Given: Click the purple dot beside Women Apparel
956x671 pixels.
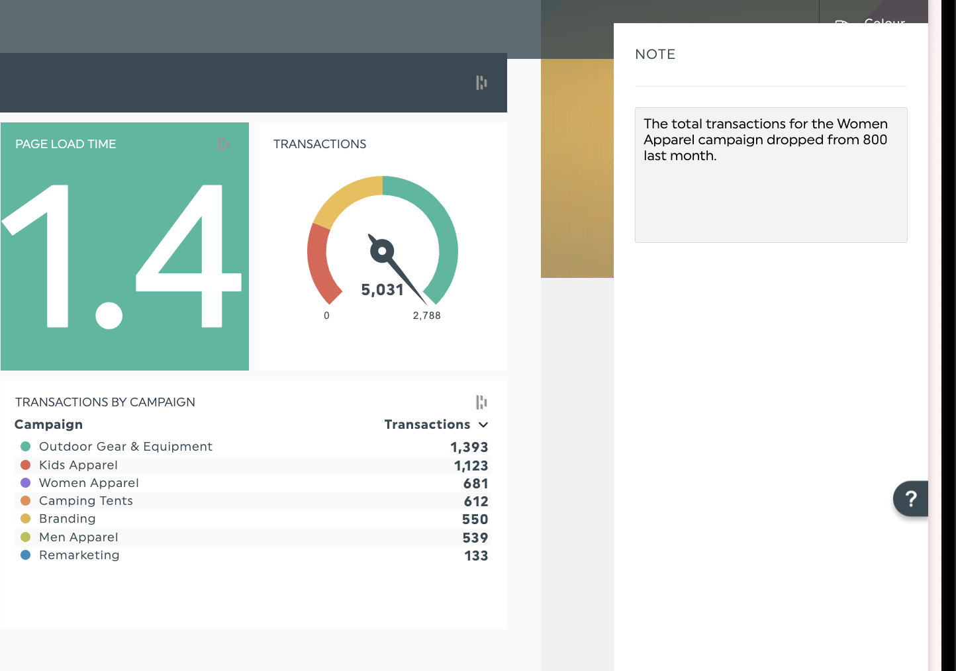Looking at the screenshot, I should [x=26, y=483].
